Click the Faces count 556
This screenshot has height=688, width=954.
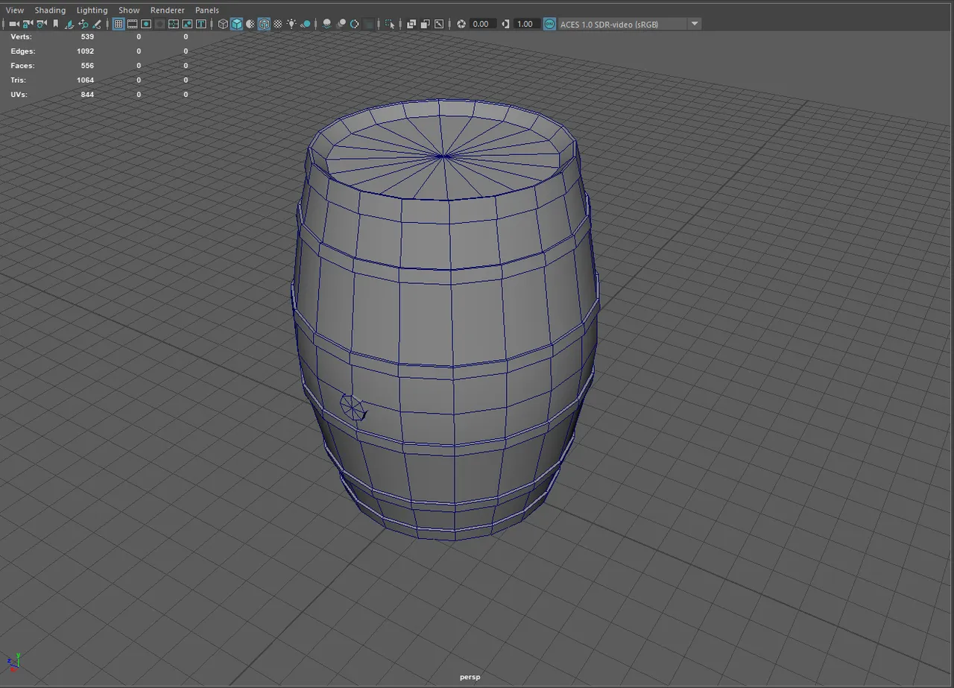[87, 66]
